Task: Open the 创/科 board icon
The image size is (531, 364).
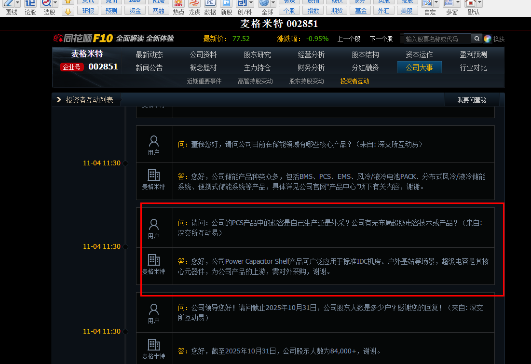Action: [242, 4]
